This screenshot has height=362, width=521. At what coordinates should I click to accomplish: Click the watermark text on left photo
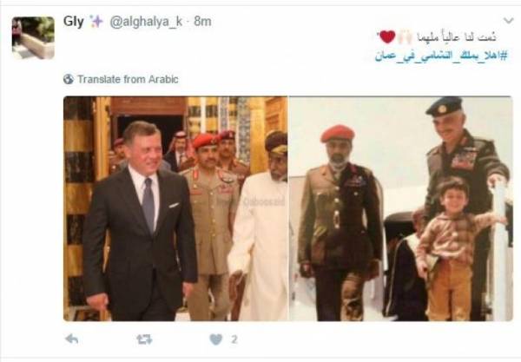tap(264, 201)
